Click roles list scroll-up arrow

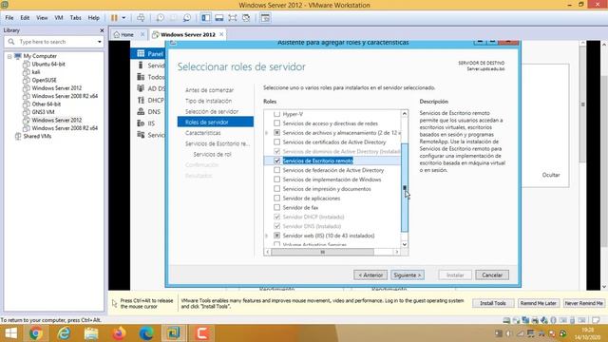pos(405,114)
